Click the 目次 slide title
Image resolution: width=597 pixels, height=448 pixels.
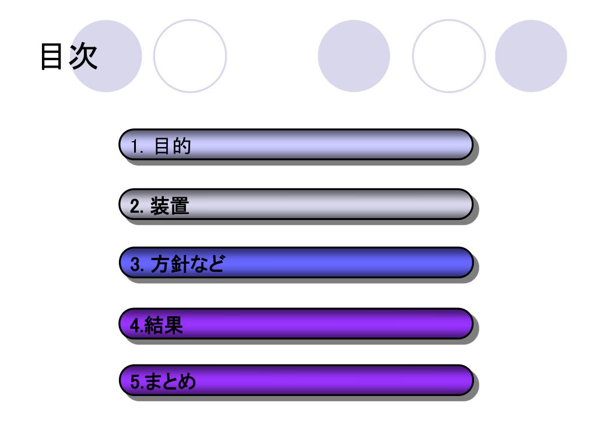[69, 57]
